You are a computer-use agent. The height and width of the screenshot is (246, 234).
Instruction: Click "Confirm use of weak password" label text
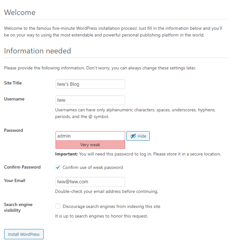(x=93, y=167)
